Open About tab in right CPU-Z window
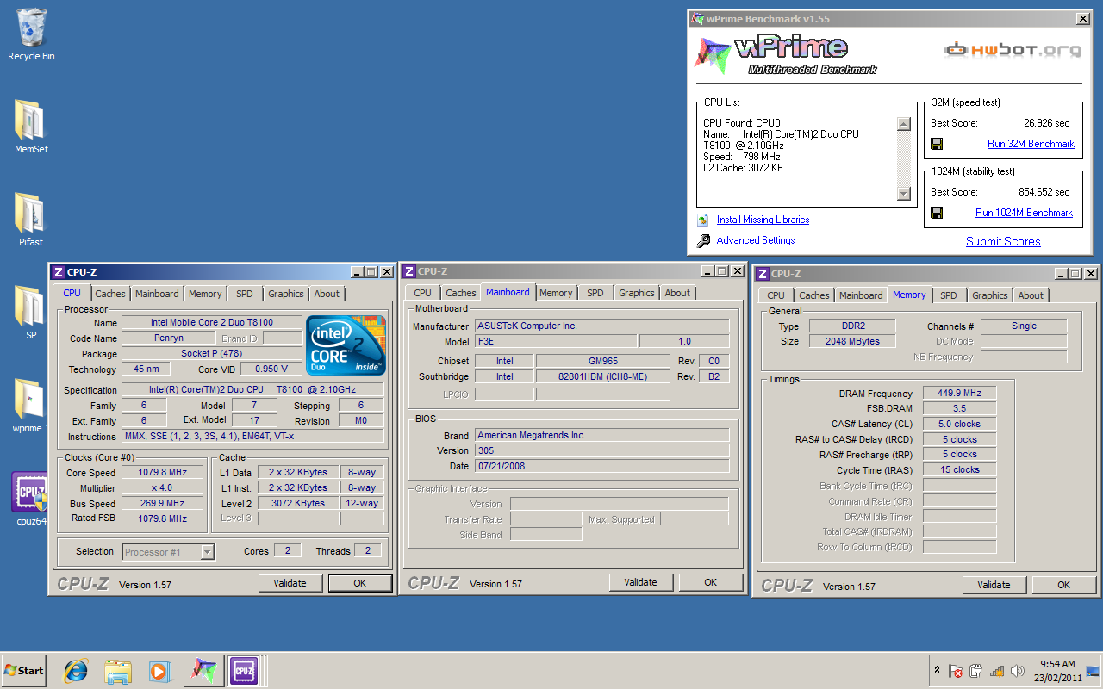Viewport: 1103px width, 689px height. tap(1031, 295)
